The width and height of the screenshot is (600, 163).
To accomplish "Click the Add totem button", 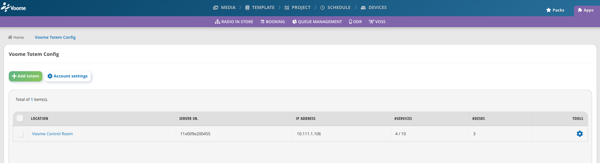I will coord(25,76).
